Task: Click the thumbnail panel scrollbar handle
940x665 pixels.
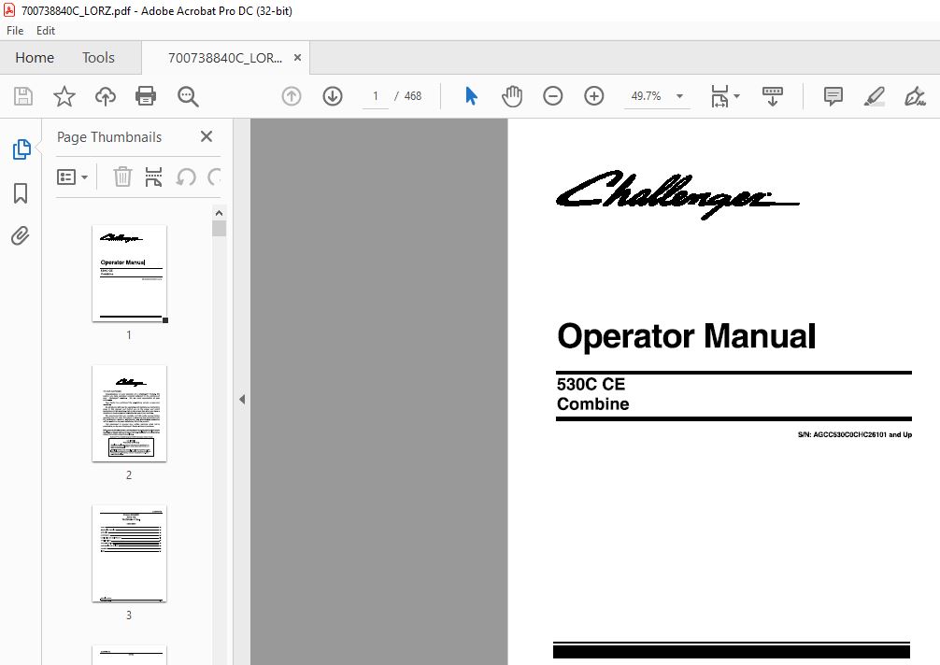Action: tap(219, 228)
